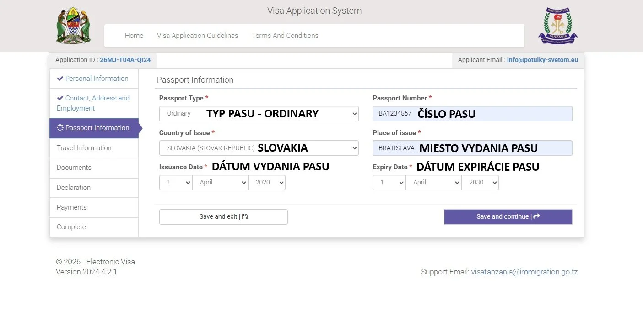This screenshot has width=643, height=321.
Task: Click the Save and exit button
Action: point(223,217)
